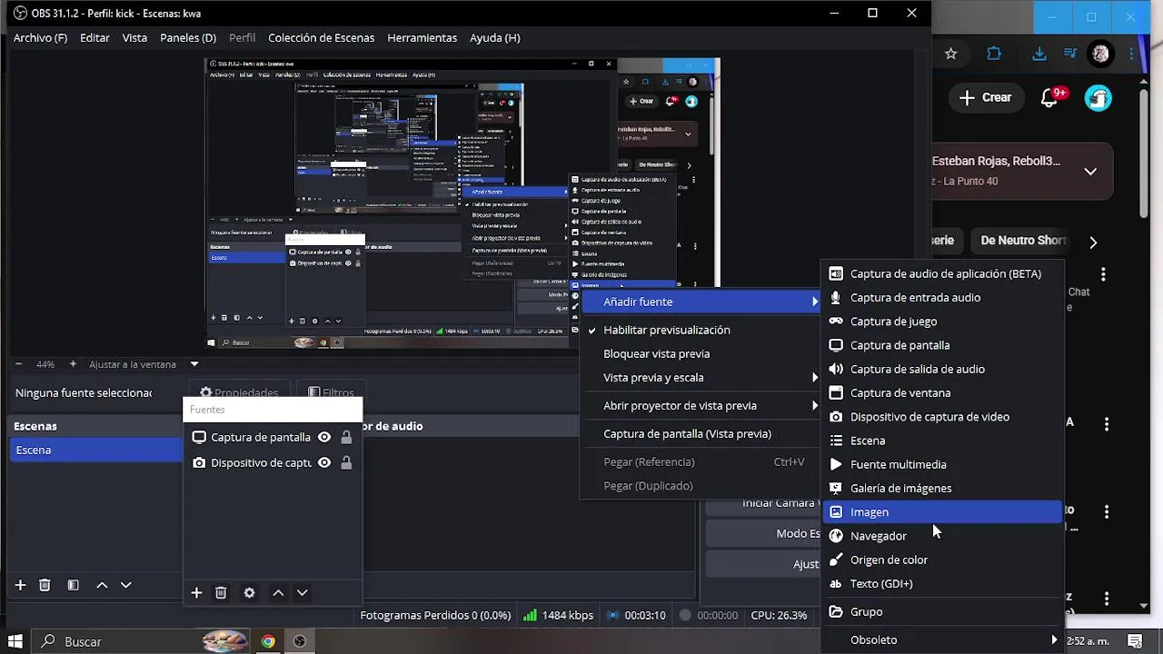Select Captura de juego source

coord(942,321)
